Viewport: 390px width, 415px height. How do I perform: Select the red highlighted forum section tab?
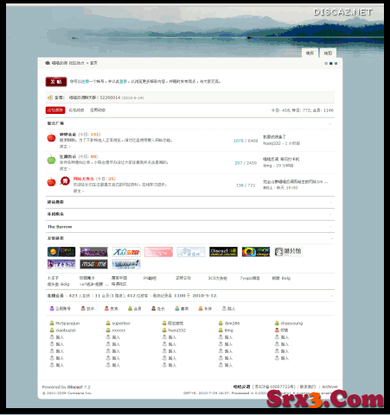(55, 110)
